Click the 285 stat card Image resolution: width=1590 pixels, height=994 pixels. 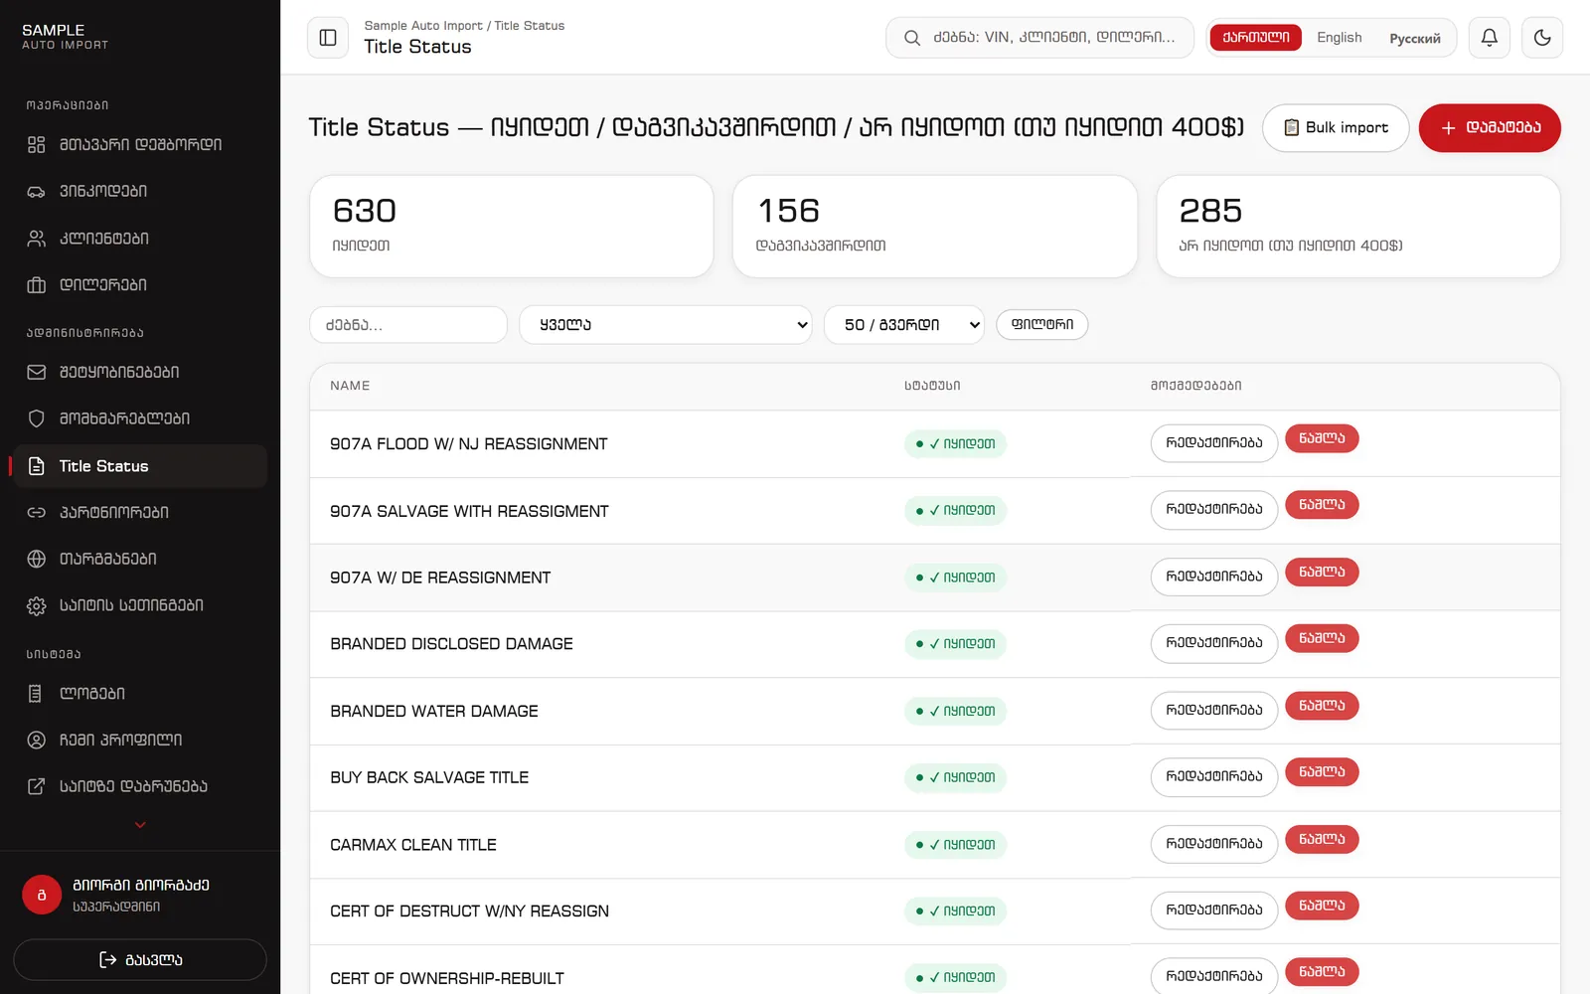1358,227
